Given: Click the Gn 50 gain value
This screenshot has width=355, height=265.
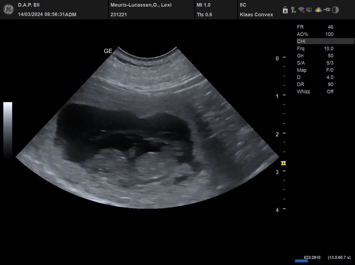Looking at the screenshot, I should click(x=330, y=56).
